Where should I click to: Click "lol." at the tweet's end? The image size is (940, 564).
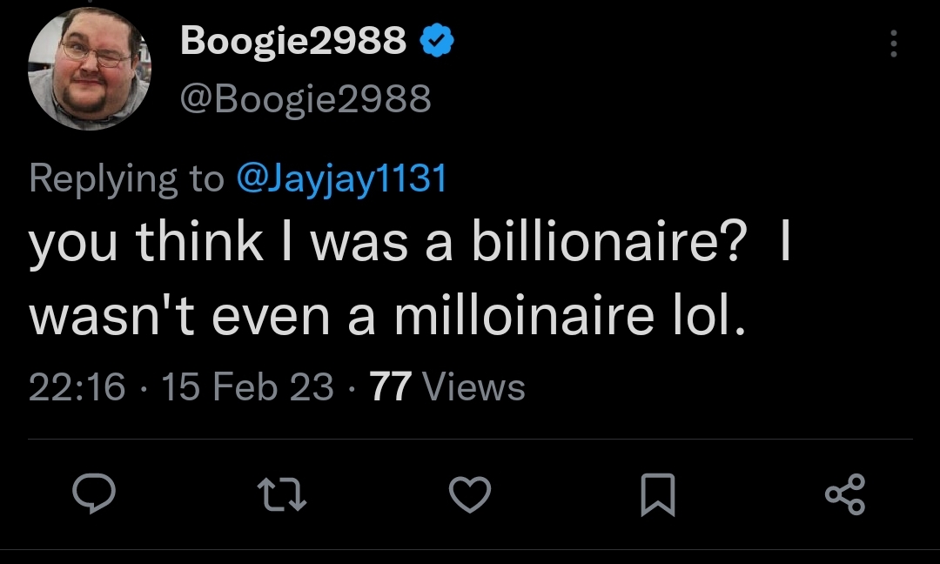(710, 316)
